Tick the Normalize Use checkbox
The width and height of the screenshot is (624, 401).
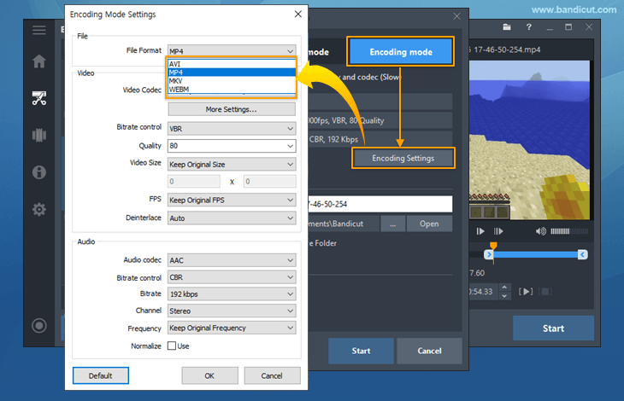tap(172, 346)
